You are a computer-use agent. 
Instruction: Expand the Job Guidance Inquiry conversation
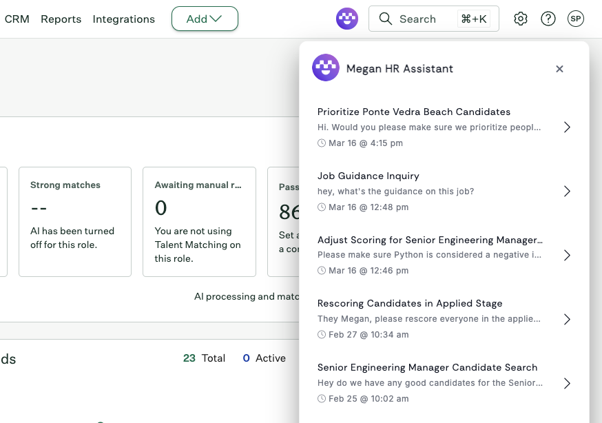567,191
